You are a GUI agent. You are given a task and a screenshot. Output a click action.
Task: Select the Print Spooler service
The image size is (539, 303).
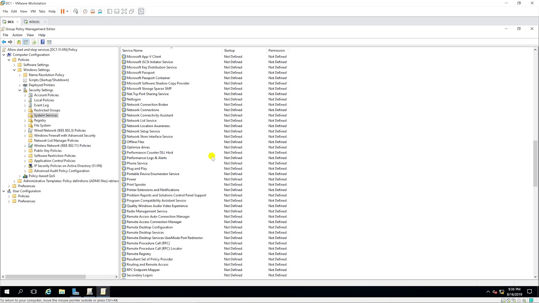coord(136,185)
